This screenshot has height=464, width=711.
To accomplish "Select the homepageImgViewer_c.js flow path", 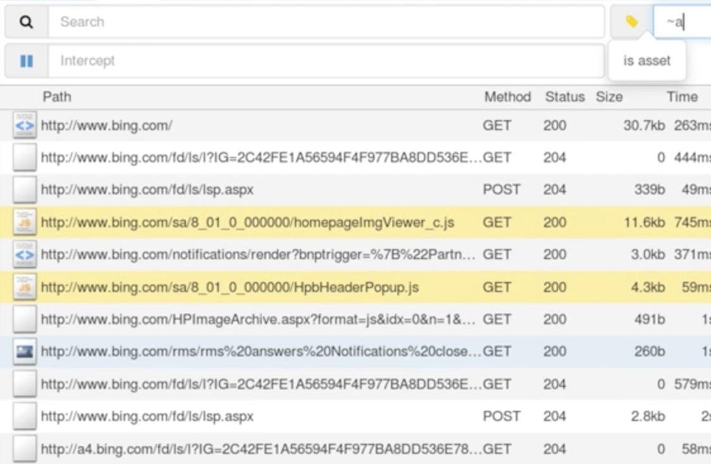I will coord(247,223).
